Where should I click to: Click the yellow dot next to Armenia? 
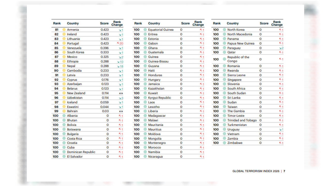[x=64, y=30]
